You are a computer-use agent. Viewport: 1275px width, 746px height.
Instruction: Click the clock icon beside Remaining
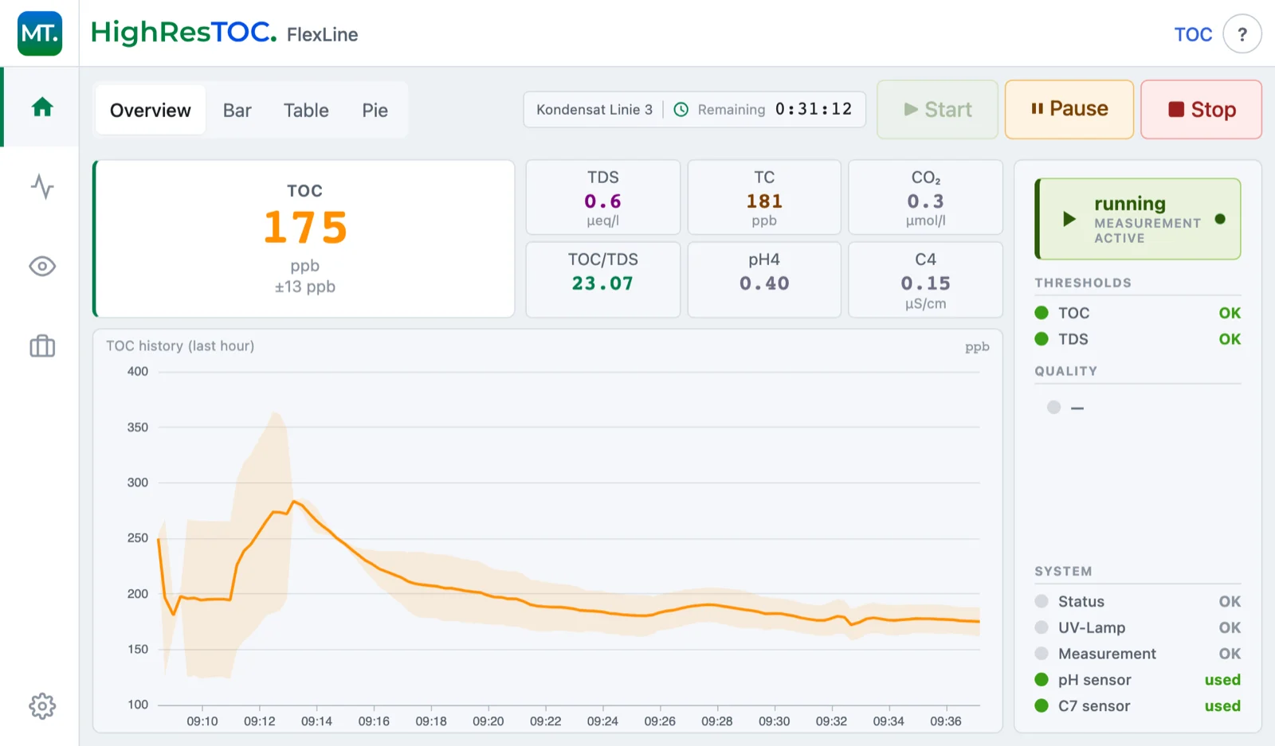(681, 110)
